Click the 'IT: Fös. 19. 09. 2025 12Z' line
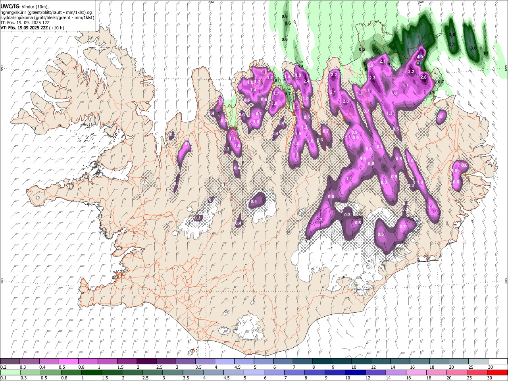Screen dimensions: 508x381 pos(25,23)
